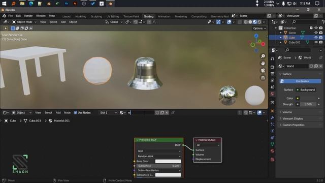Open the Global orientation dropdown
This screenshot has width=325, height=183.
[x=114, y=22]
